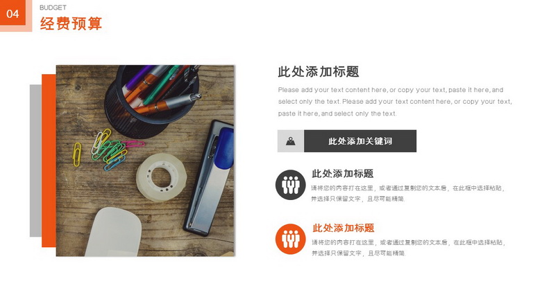The width and height of the screenshot is (533, 299).
Task: Select the desk stationery photo
Action: (145, 161)
